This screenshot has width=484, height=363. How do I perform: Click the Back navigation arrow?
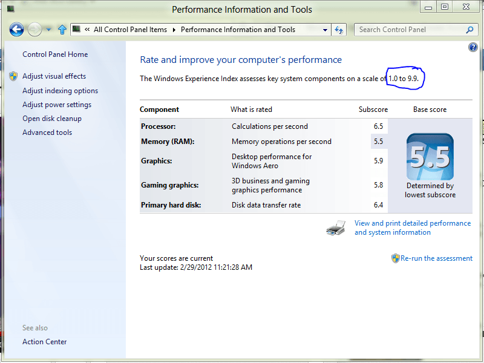[16, 29]
